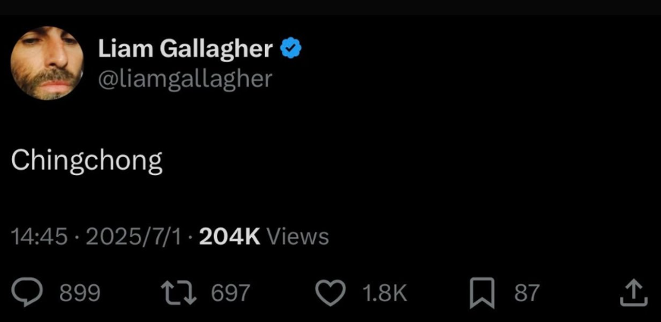Click the blue verified checkmark badge

click(291, 49)
